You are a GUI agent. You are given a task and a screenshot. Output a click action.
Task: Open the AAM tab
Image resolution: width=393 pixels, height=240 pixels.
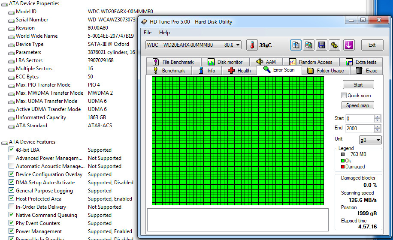(x=266, y=62)
